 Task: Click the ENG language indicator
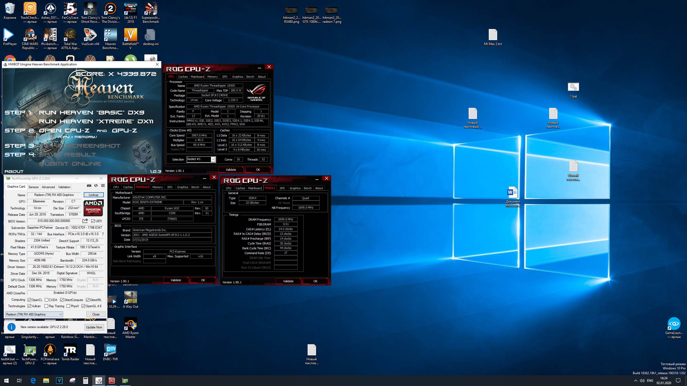pos(650,381)
